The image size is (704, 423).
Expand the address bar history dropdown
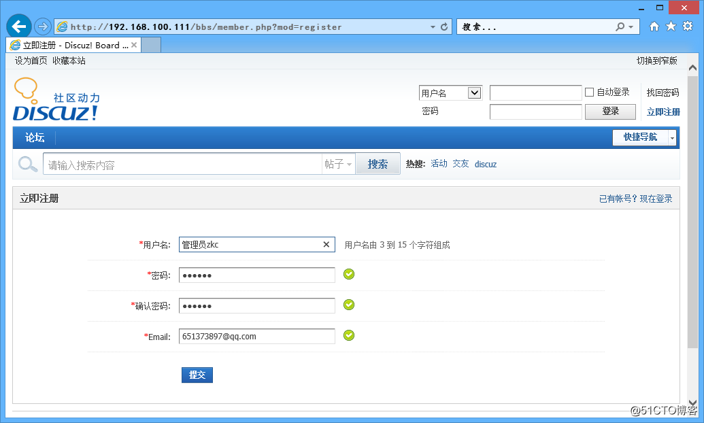pyautogui.click(x=433, y=27)
